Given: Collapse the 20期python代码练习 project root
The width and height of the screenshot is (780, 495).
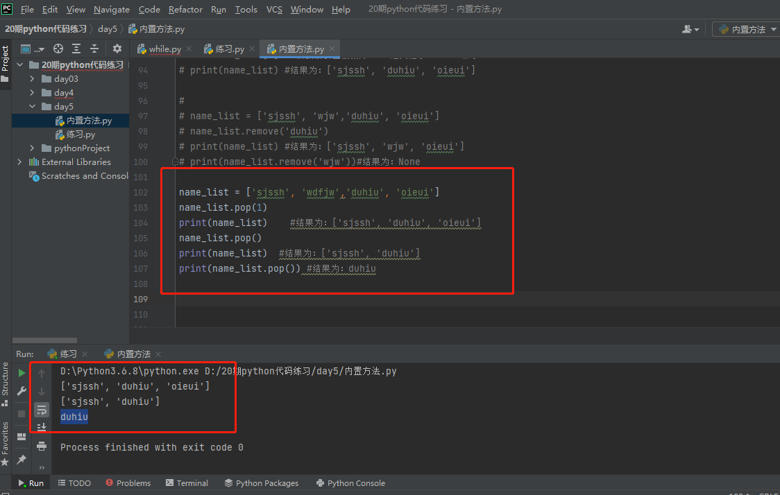Looking at the screenshot, I should coord(20,64).
